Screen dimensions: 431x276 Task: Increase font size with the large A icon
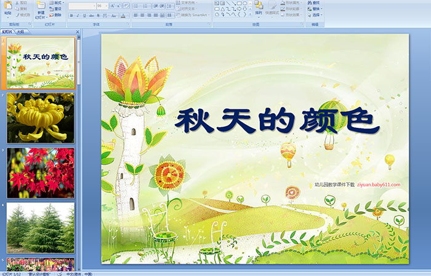coord(113,6)
